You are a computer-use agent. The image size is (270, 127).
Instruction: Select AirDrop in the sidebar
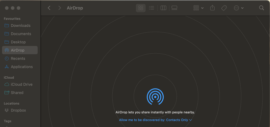coord(20,50)
